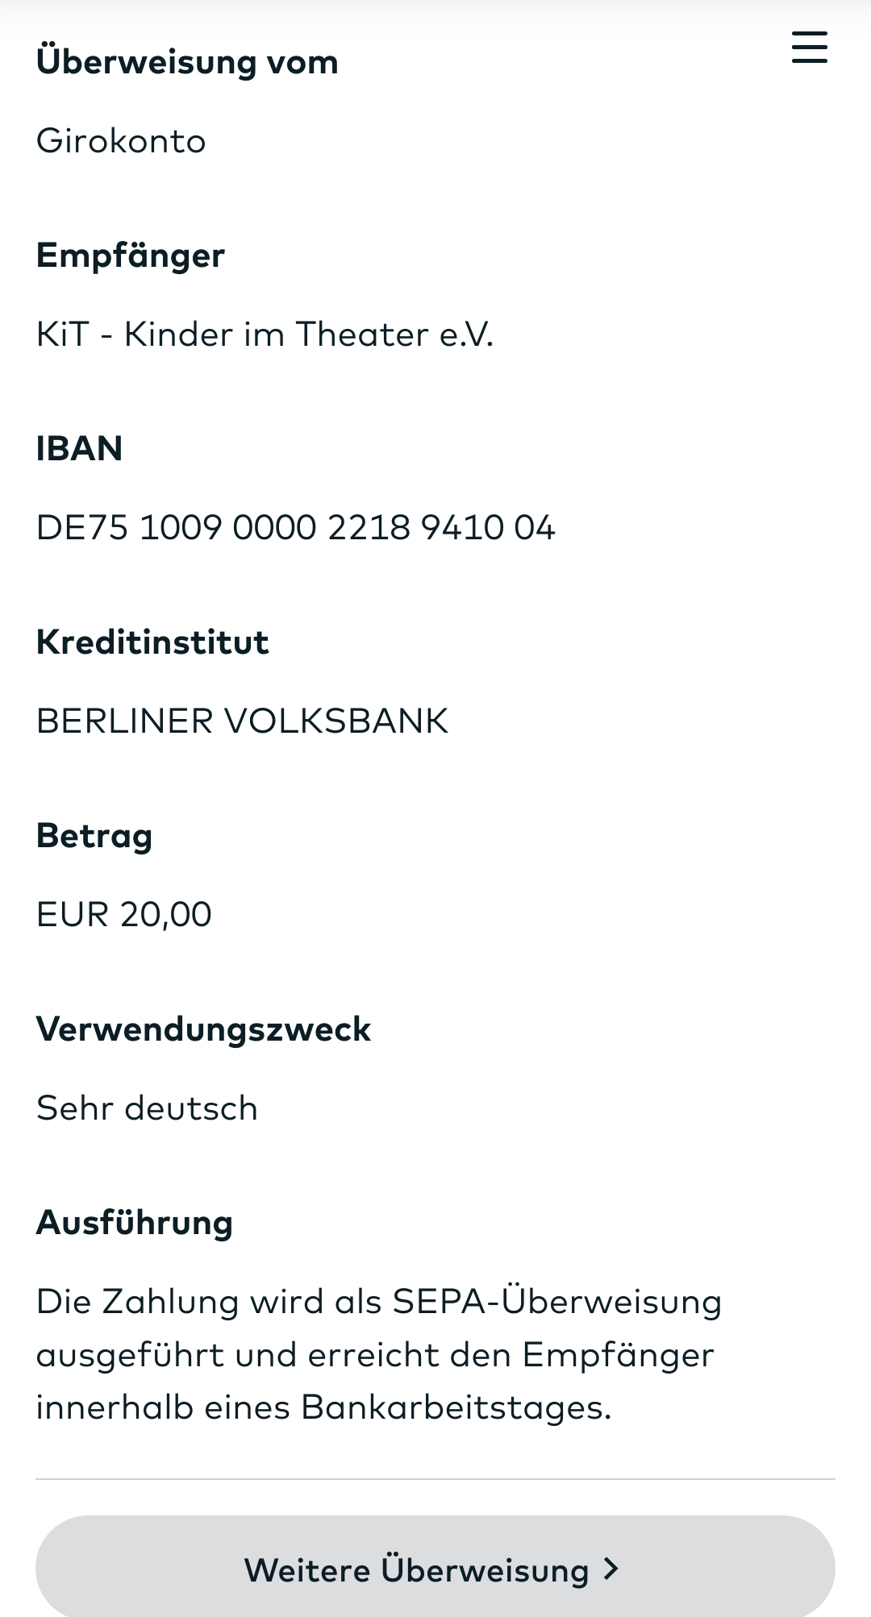Tap the word SEPA-Überweisung in the description
This screenshot has width=871, height=1617.
[x=556, y=1302]
